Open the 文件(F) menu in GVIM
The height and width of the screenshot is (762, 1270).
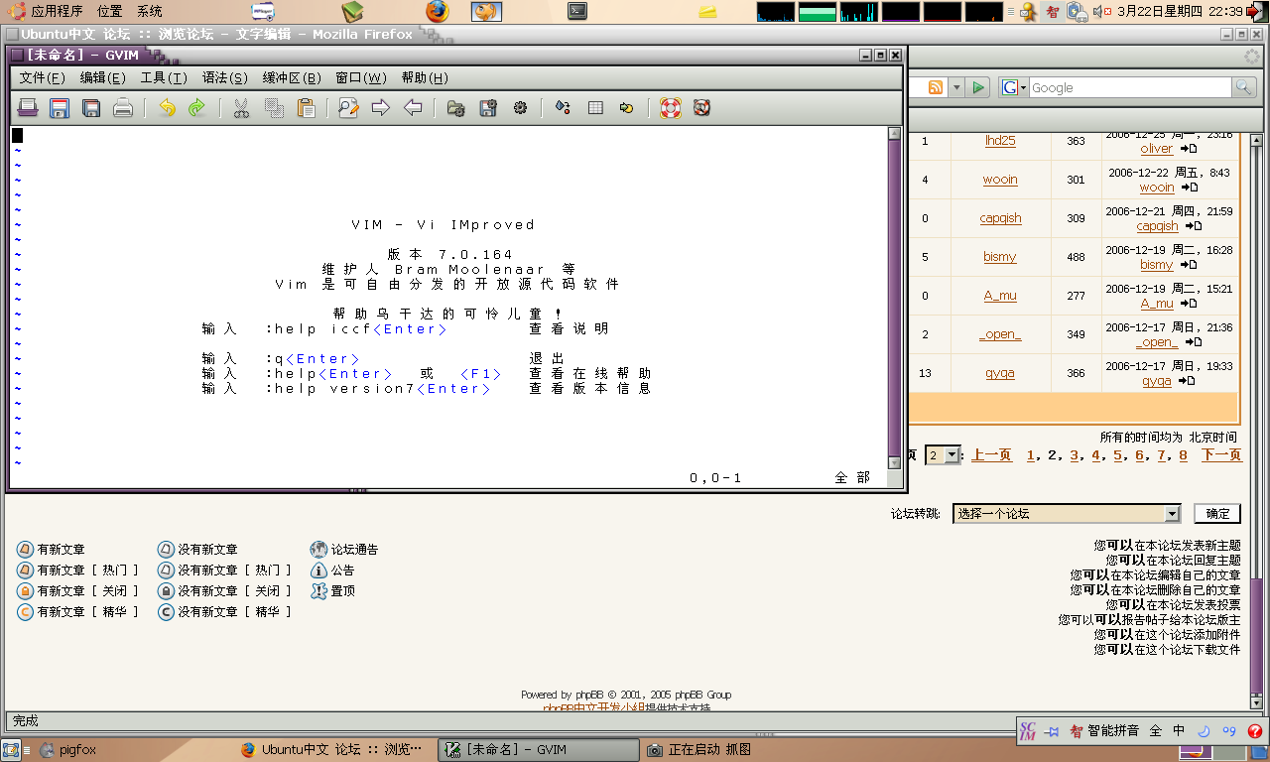pos(42,77)
